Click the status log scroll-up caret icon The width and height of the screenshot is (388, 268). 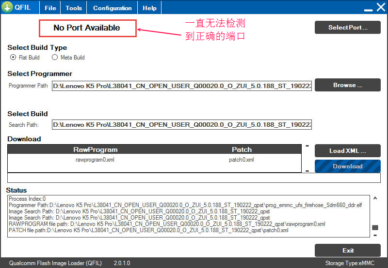pos(374,198)
